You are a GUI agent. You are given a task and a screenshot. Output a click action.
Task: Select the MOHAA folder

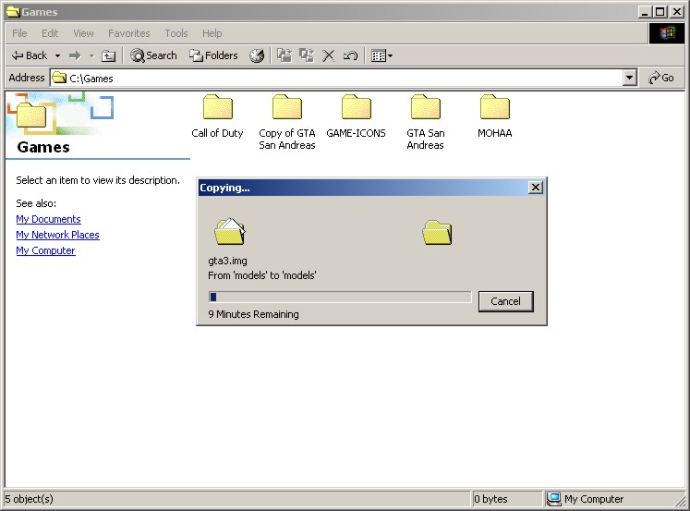pos(495,116)
